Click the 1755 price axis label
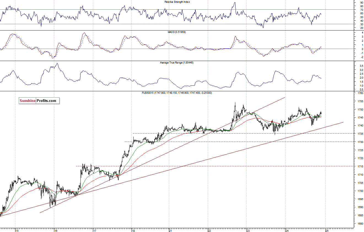Image resolution: width=364 pixels, height=232 pixels. 360,101
